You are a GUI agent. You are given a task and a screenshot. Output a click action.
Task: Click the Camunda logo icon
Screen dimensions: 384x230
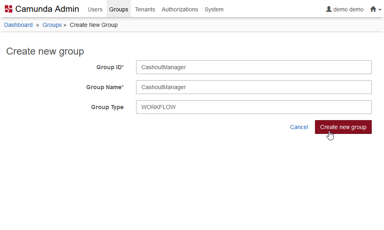pyautogui.click(x=9, y=9)
